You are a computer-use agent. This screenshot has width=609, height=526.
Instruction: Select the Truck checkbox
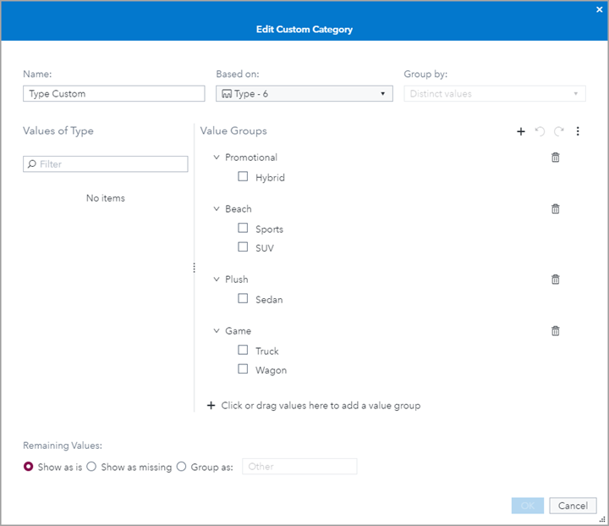[x=244, y=351]
